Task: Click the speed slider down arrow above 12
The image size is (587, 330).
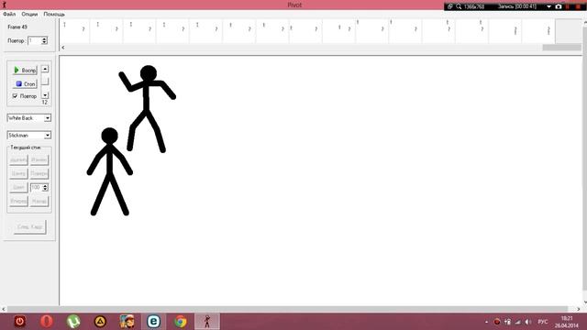Action: pyautogui.click(x=45, y=95)
